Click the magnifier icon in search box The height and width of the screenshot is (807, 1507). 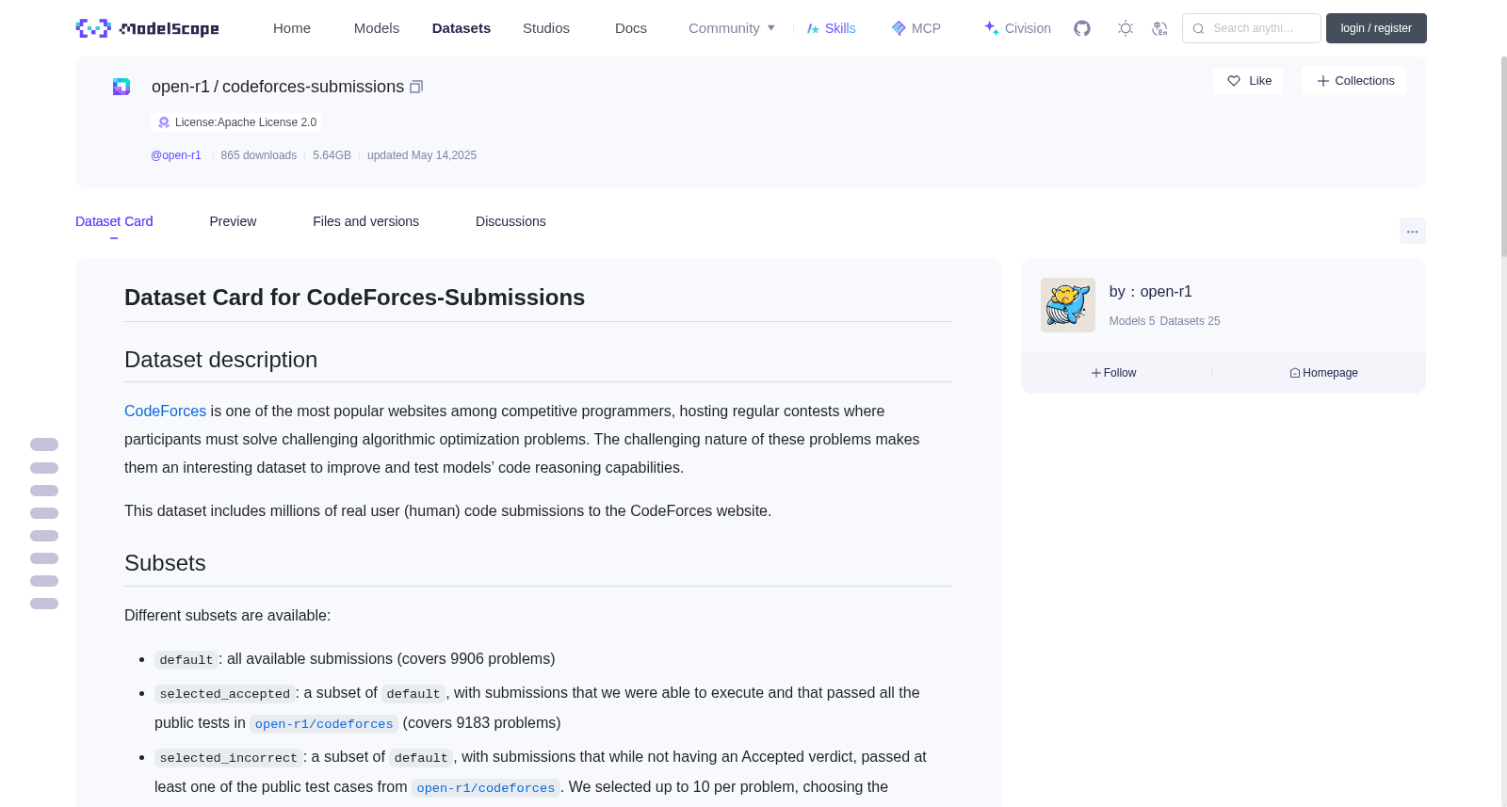(1198, 28)
